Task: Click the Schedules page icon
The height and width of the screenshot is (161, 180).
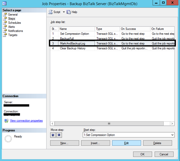Action: click(x=5, y=23)
